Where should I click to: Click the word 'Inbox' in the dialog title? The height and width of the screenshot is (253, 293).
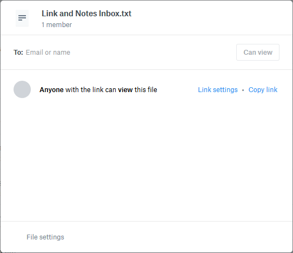point(109,14)
